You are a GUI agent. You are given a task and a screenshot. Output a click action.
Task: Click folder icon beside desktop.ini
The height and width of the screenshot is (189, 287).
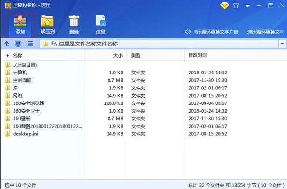tap(8, 134)
